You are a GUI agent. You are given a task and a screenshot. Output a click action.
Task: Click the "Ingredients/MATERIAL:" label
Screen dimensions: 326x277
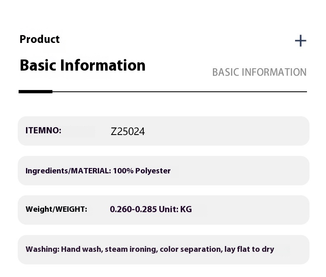click(x=68, y=170)
